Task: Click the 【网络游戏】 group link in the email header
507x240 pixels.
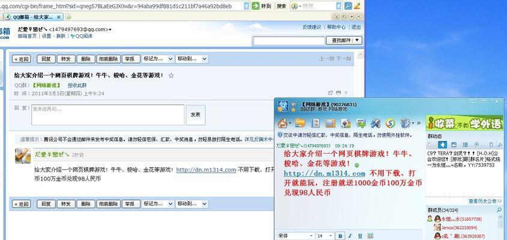Action: 46,86
